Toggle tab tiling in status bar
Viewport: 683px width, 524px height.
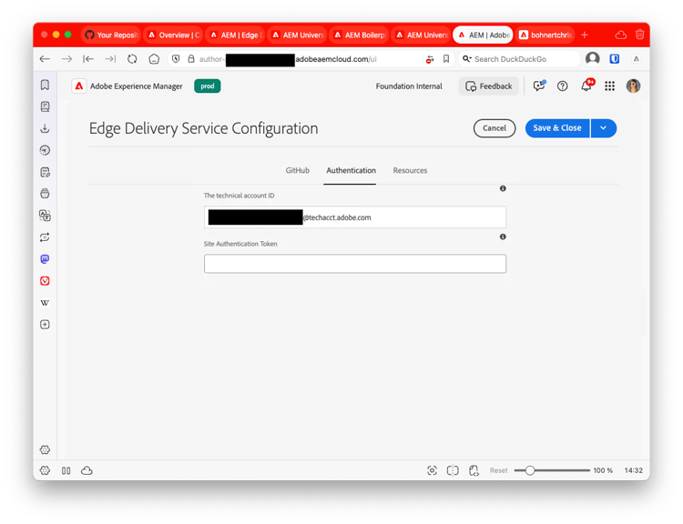453,470
